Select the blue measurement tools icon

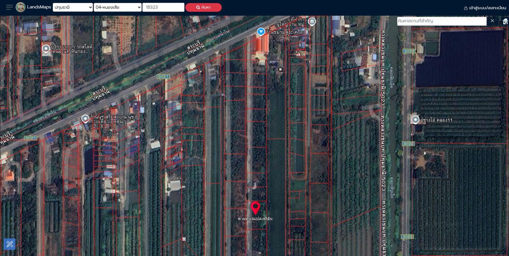coord(9,244)
